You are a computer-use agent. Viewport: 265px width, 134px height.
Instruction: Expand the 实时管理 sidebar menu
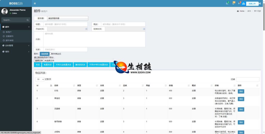[x=16, y=45]
